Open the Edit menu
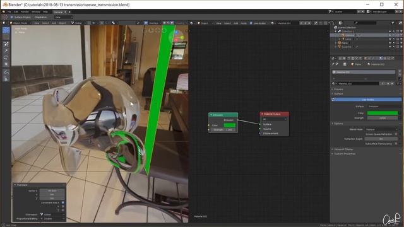 (x=16, y=12)
